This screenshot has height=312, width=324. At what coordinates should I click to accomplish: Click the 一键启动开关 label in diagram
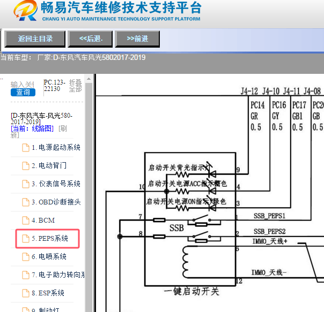point(192,292)
